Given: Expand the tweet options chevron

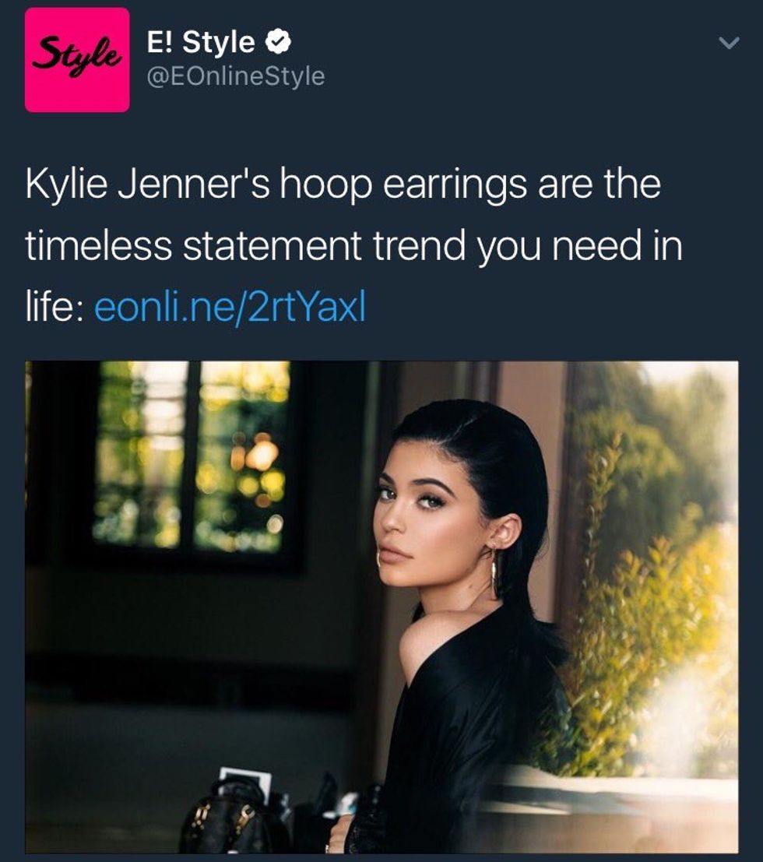Looking at the screenshot, I should 729,42.
